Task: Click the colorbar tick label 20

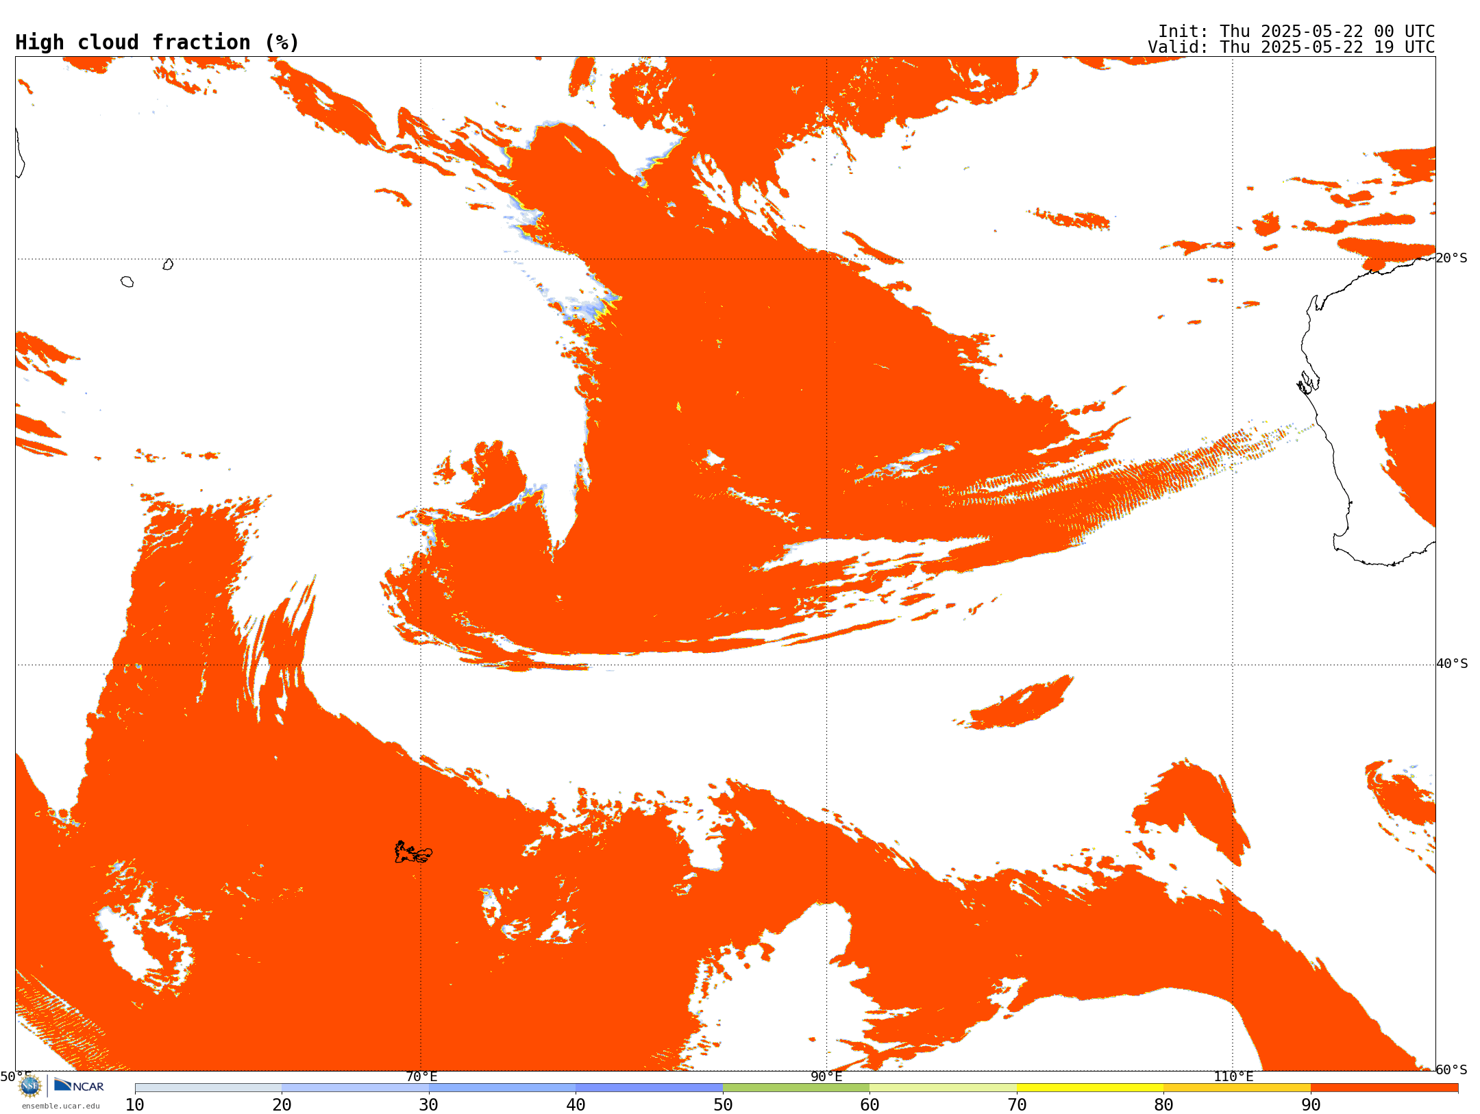Action: [x=282, y=1105]
